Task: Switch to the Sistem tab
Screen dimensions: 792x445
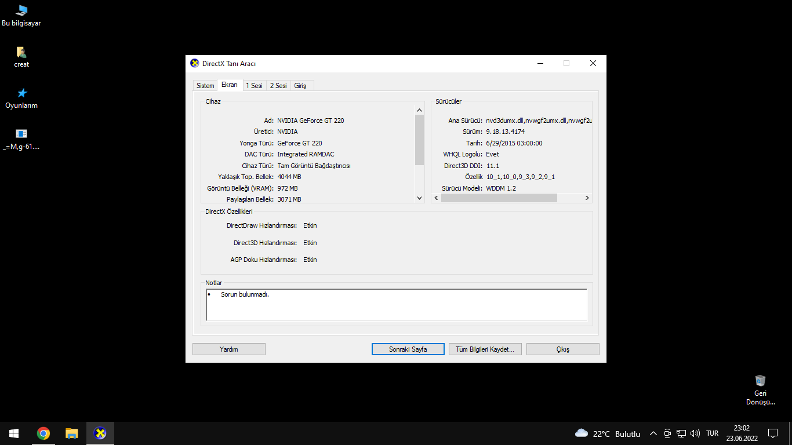Action: coord(205,86)
